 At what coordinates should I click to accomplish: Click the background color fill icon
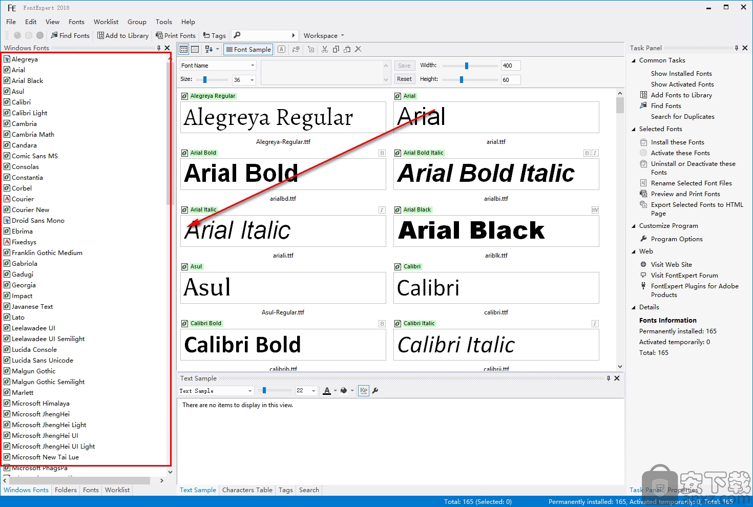pyautogui.click(x=344, y=391)
